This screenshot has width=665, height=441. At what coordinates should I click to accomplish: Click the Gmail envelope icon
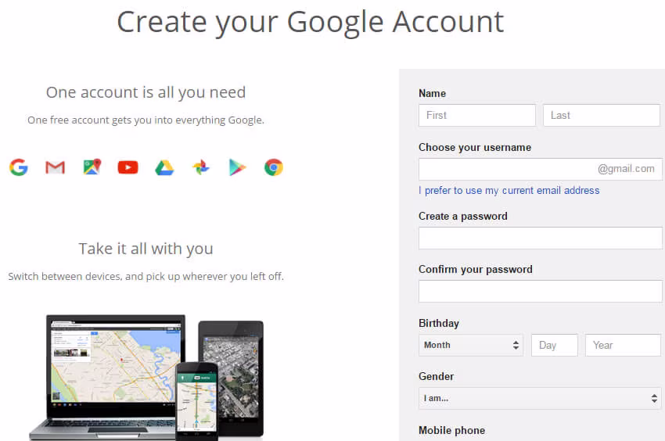click(x=55, y=167)
